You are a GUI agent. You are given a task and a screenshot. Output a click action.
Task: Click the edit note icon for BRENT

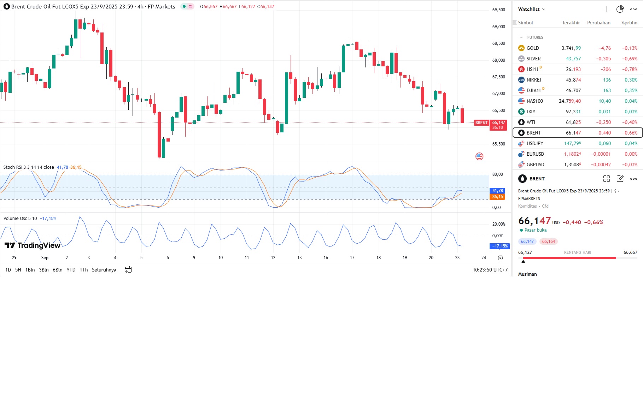click(620, 179)
